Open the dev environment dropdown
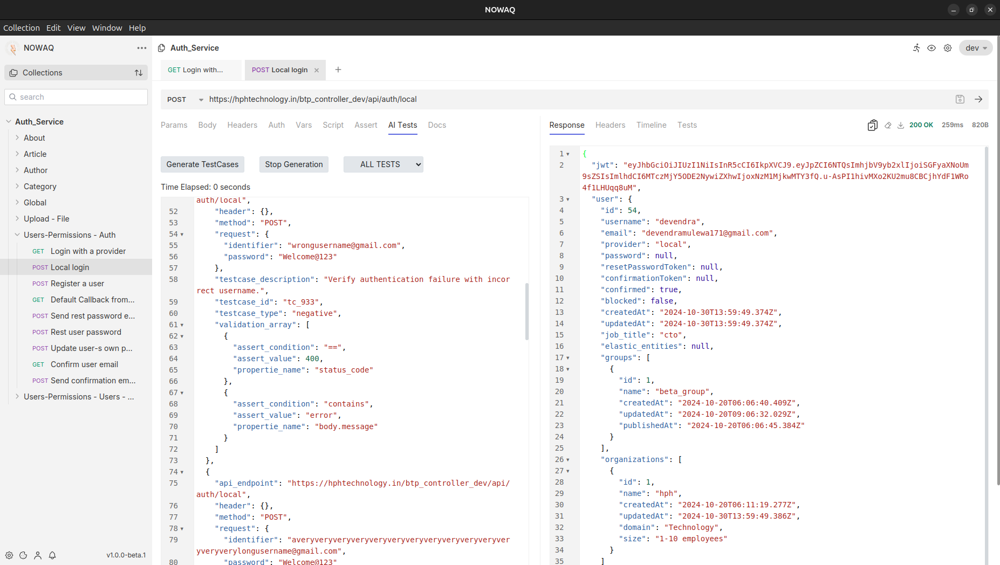 (976, 48)
